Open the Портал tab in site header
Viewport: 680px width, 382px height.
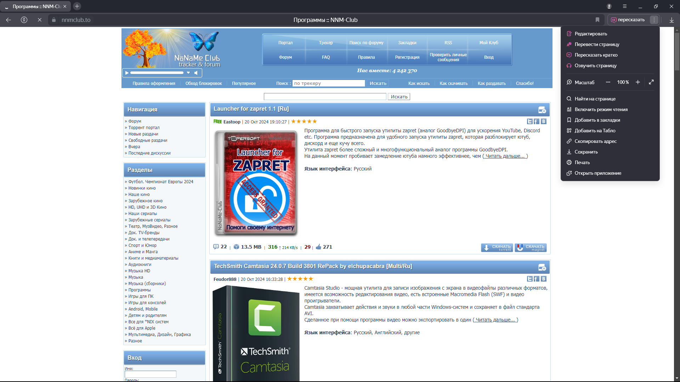click(x=285, y=42)
